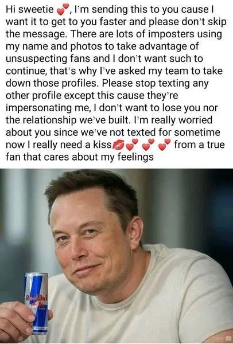
Task: Click the last hearts emoji before "from a true"
Action: coord(165,145)
